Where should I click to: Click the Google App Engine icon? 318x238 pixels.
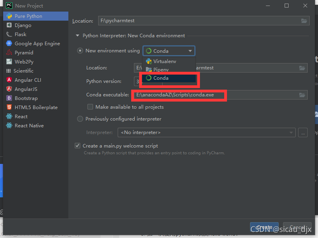9,43
